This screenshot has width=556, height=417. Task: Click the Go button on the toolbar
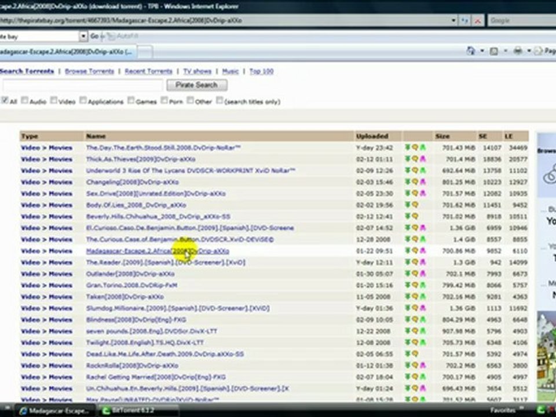coord(94,36)
